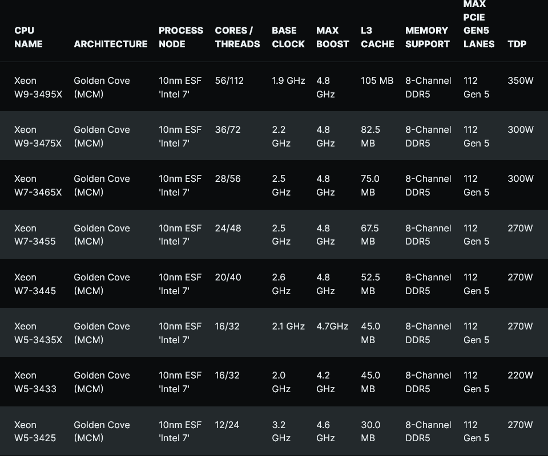Click the CPU NAME column header

click(x=29, y=37)
